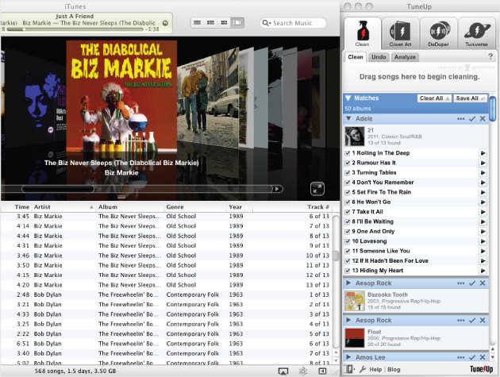The height and width of the screenshot is (377, 500).
Task: Expand the Bazooka Tooth Aesop Rock group
Action: pos(348,283)
